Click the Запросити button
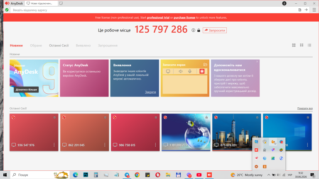The height and width of the screenshot is (179, 319). click(x=215, y=30)
